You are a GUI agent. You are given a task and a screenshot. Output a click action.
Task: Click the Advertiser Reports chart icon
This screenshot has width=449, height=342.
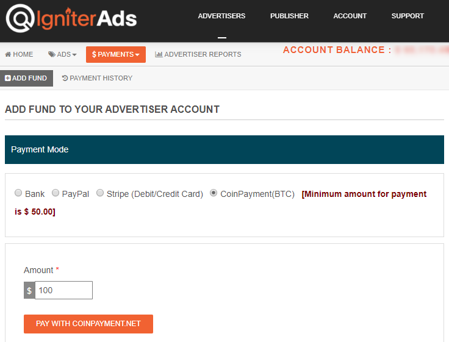159,54
